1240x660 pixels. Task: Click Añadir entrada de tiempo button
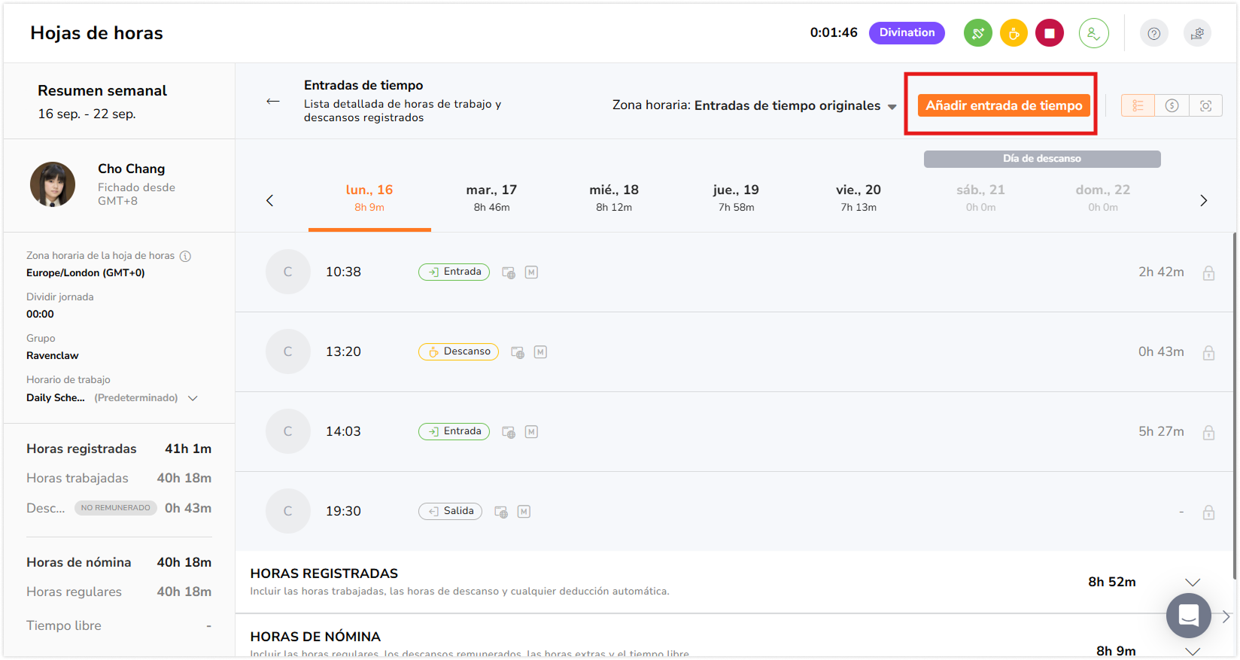pyautogui.click(x=1004, y=105)
